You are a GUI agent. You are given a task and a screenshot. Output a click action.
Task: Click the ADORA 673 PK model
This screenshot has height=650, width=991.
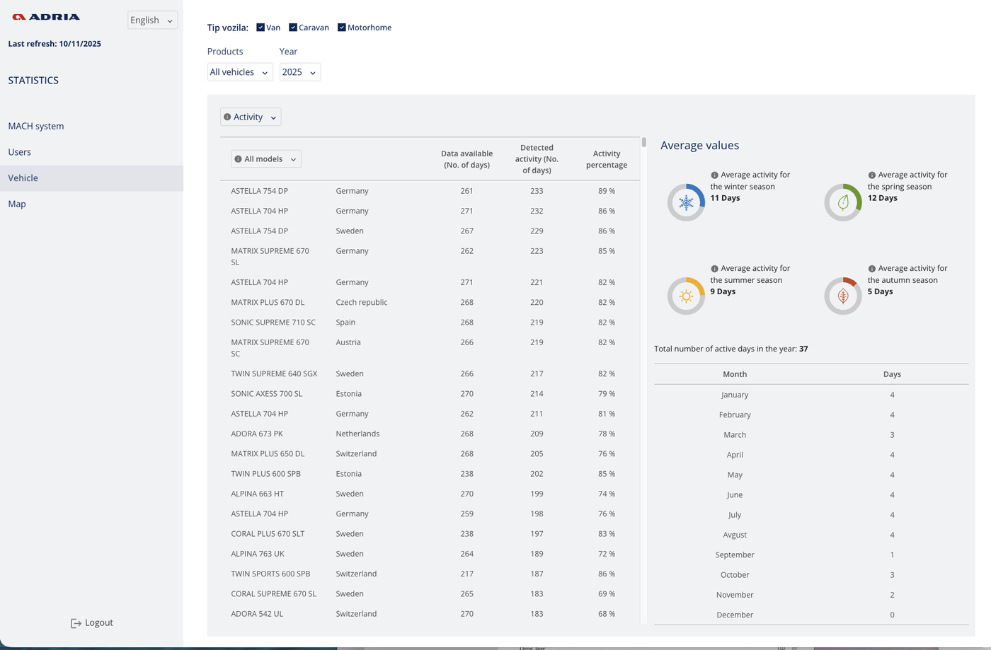coord(257,434)
